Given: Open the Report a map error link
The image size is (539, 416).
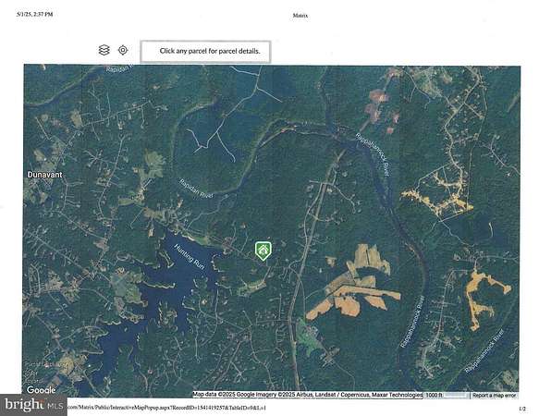Looking at the screenshot, I should pos(494,396).
